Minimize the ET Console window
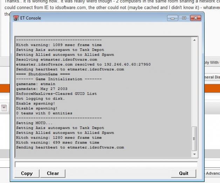Screen dimensions: 220x183 pos(172,18)
